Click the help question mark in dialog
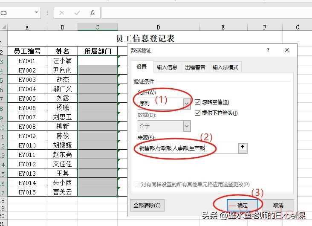Image resolution: width=312 pixels, height=226 pixels. [268, 50]
